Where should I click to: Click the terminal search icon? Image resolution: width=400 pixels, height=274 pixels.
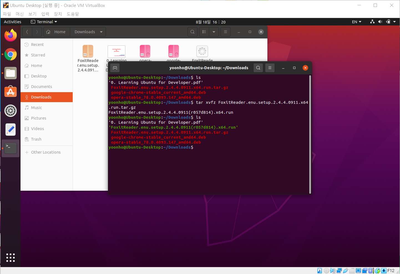(258, 68)
